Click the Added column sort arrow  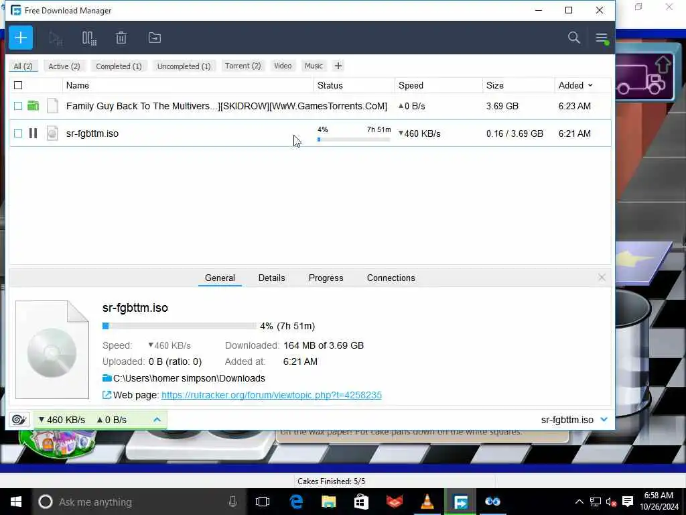click(x=590, y=85)
